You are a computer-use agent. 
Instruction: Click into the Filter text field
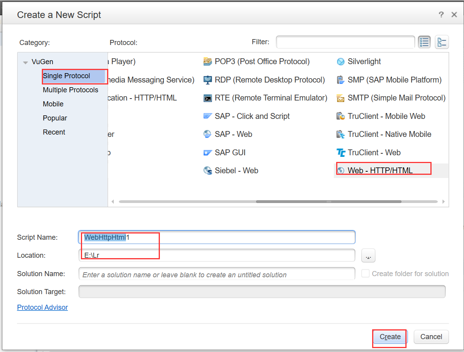[345, 42]
